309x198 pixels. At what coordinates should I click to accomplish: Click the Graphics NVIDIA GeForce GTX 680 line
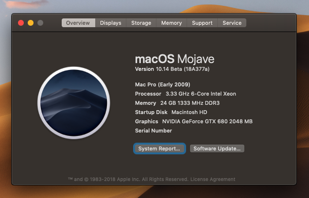point(194,121)
